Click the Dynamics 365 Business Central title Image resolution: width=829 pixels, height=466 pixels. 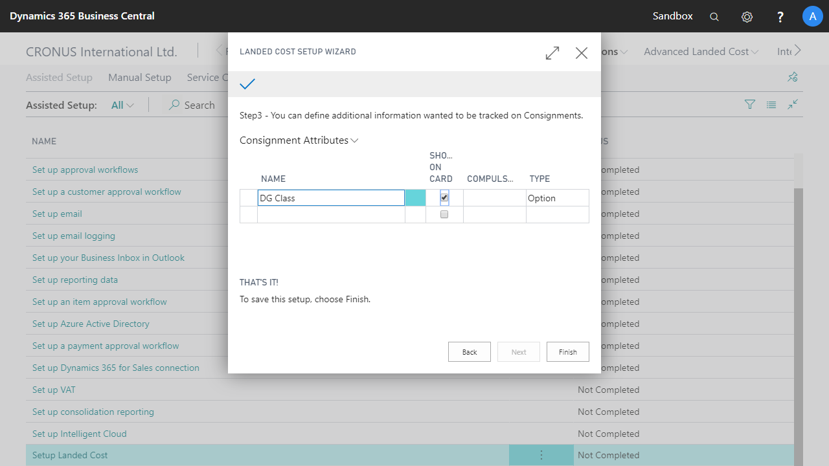(x=82, y=16)
